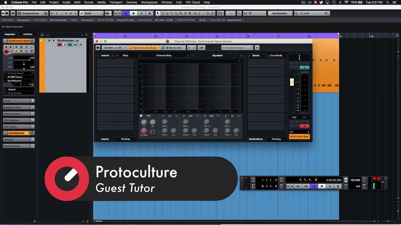401x225 pixels.
Task: Click the Quick Controls section icon
Action: pos(33,146)
